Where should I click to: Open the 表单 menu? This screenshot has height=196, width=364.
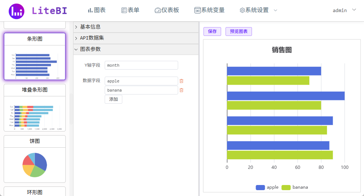[130, 10]
